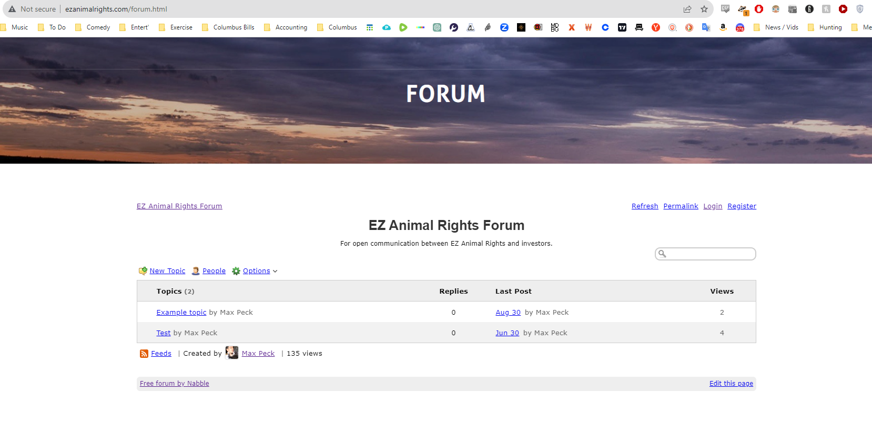Image resolution: width=872 pixels, height=421 pixels.
Task: Open the Accounting bookmarks folder
Action: pos(286,27)
